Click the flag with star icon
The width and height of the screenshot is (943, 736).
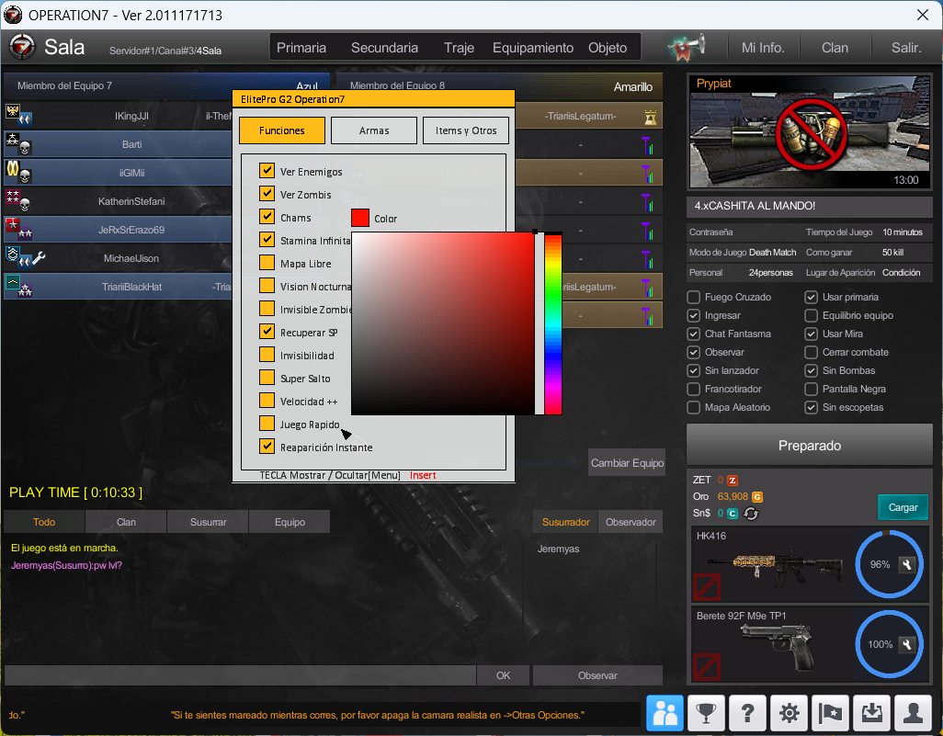[x=830, y=713]
